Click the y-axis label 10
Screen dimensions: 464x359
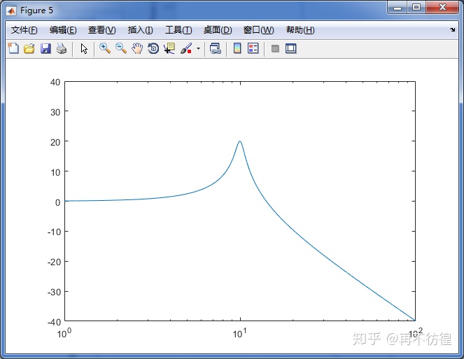click(55, 172)
